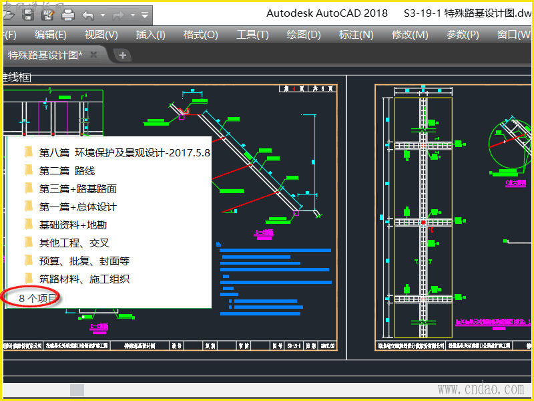Expand the Redo history dropdown arrow
The image size is (534, 401).
134,15
